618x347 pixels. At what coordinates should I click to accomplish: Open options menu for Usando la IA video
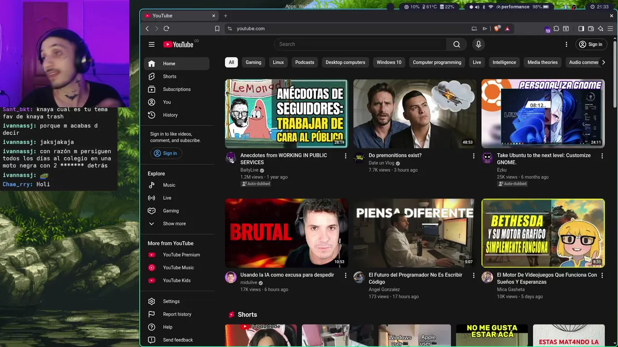pos(345,275)
